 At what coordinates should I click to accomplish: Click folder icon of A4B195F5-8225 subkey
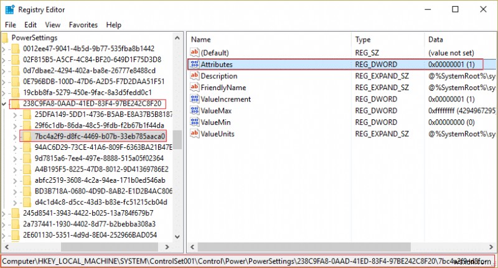tap(27, 169)
